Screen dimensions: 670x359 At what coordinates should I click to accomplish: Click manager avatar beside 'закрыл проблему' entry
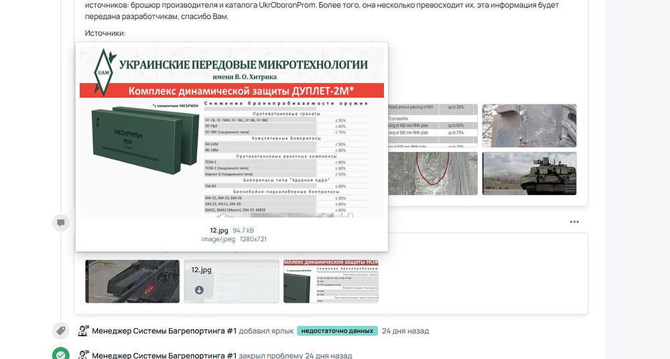pyautogui.click(x=84, y=355)
